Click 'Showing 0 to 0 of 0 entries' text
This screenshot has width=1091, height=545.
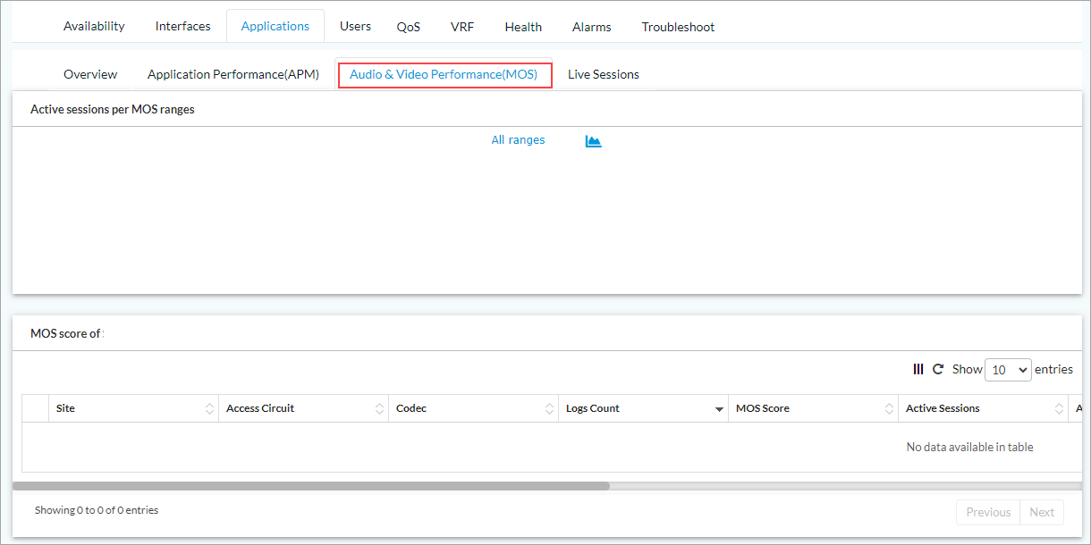(97, 510)
